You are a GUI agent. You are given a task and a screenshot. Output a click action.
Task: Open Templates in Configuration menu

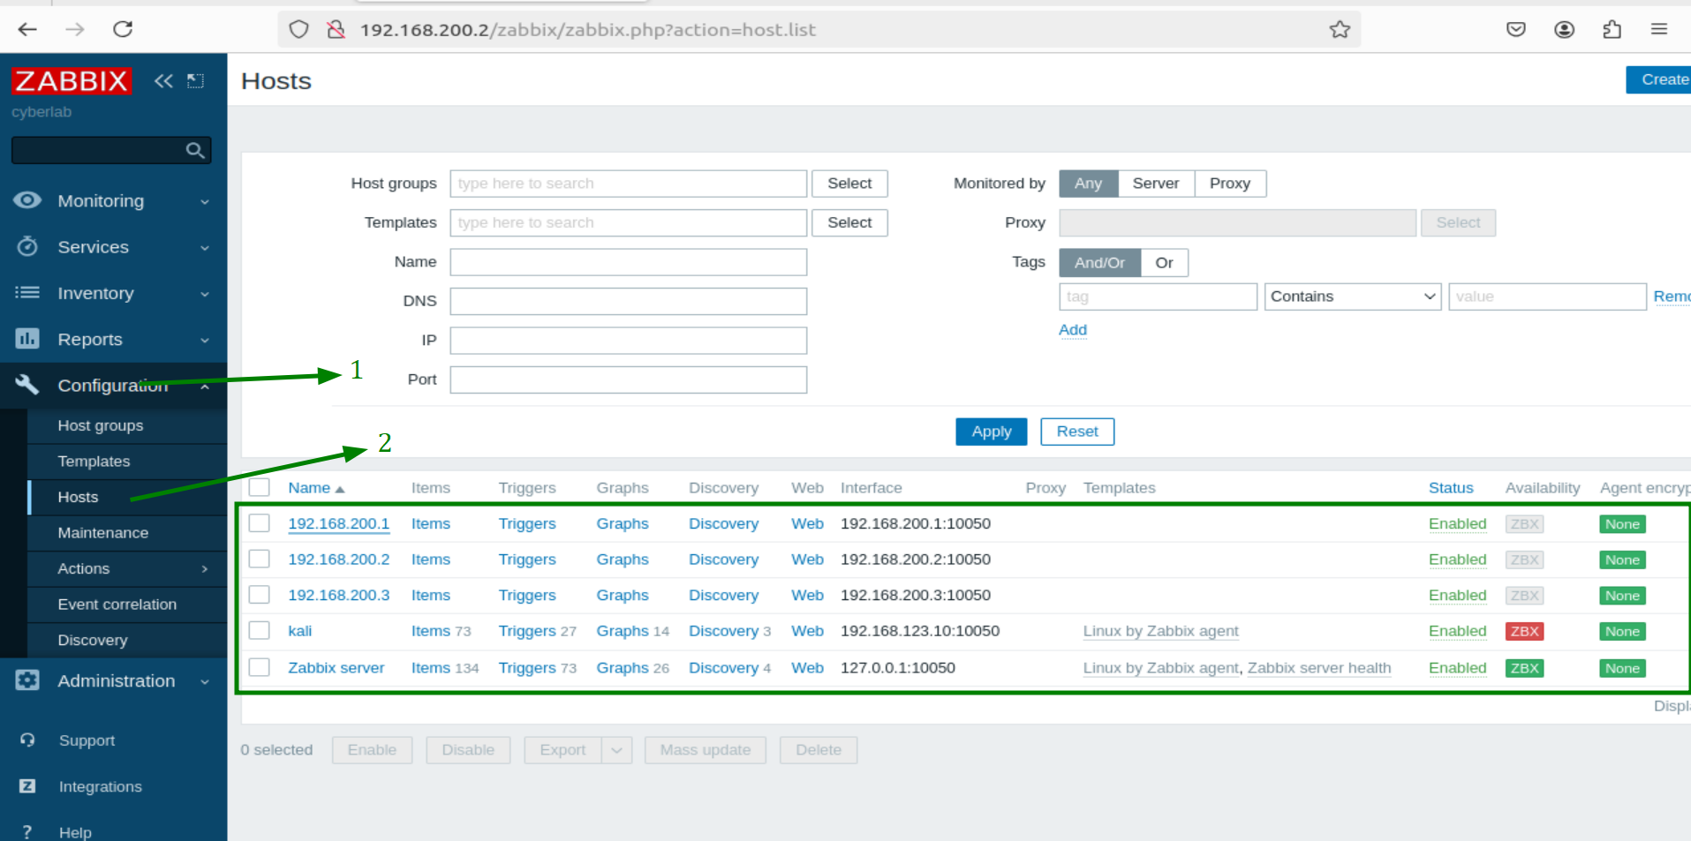[127, 462]
